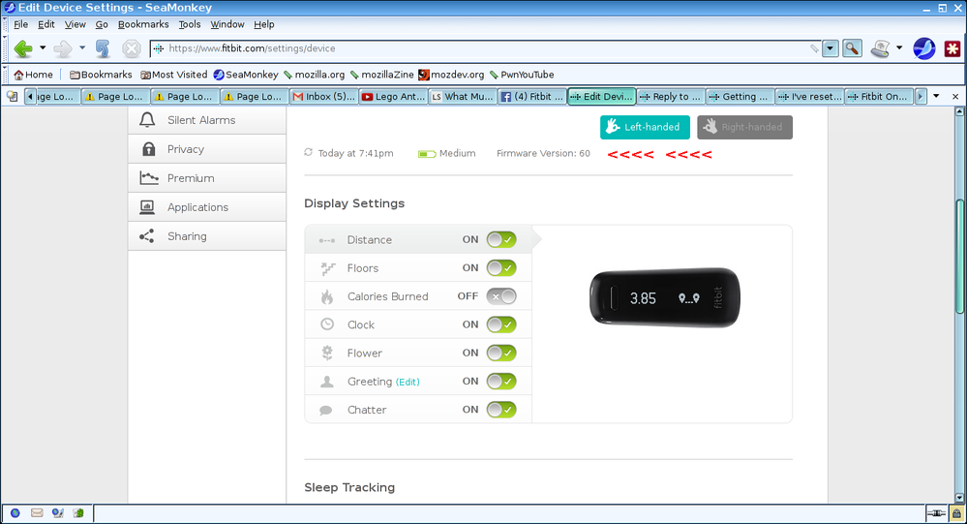Click the Floors stairs icon
The image size is (967, 524).
point(327,268)
